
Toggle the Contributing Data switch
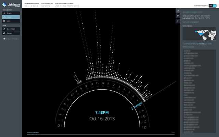212,6
